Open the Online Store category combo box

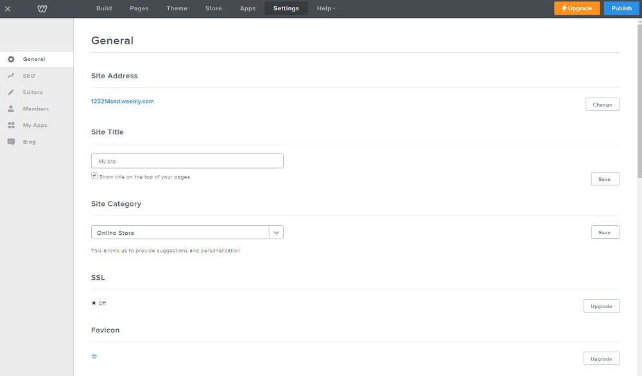point(180,233)
